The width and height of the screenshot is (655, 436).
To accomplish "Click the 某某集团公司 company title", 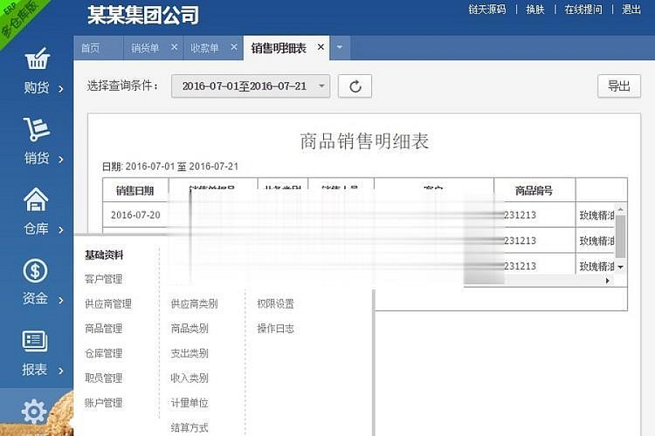I will click(143, 15).
